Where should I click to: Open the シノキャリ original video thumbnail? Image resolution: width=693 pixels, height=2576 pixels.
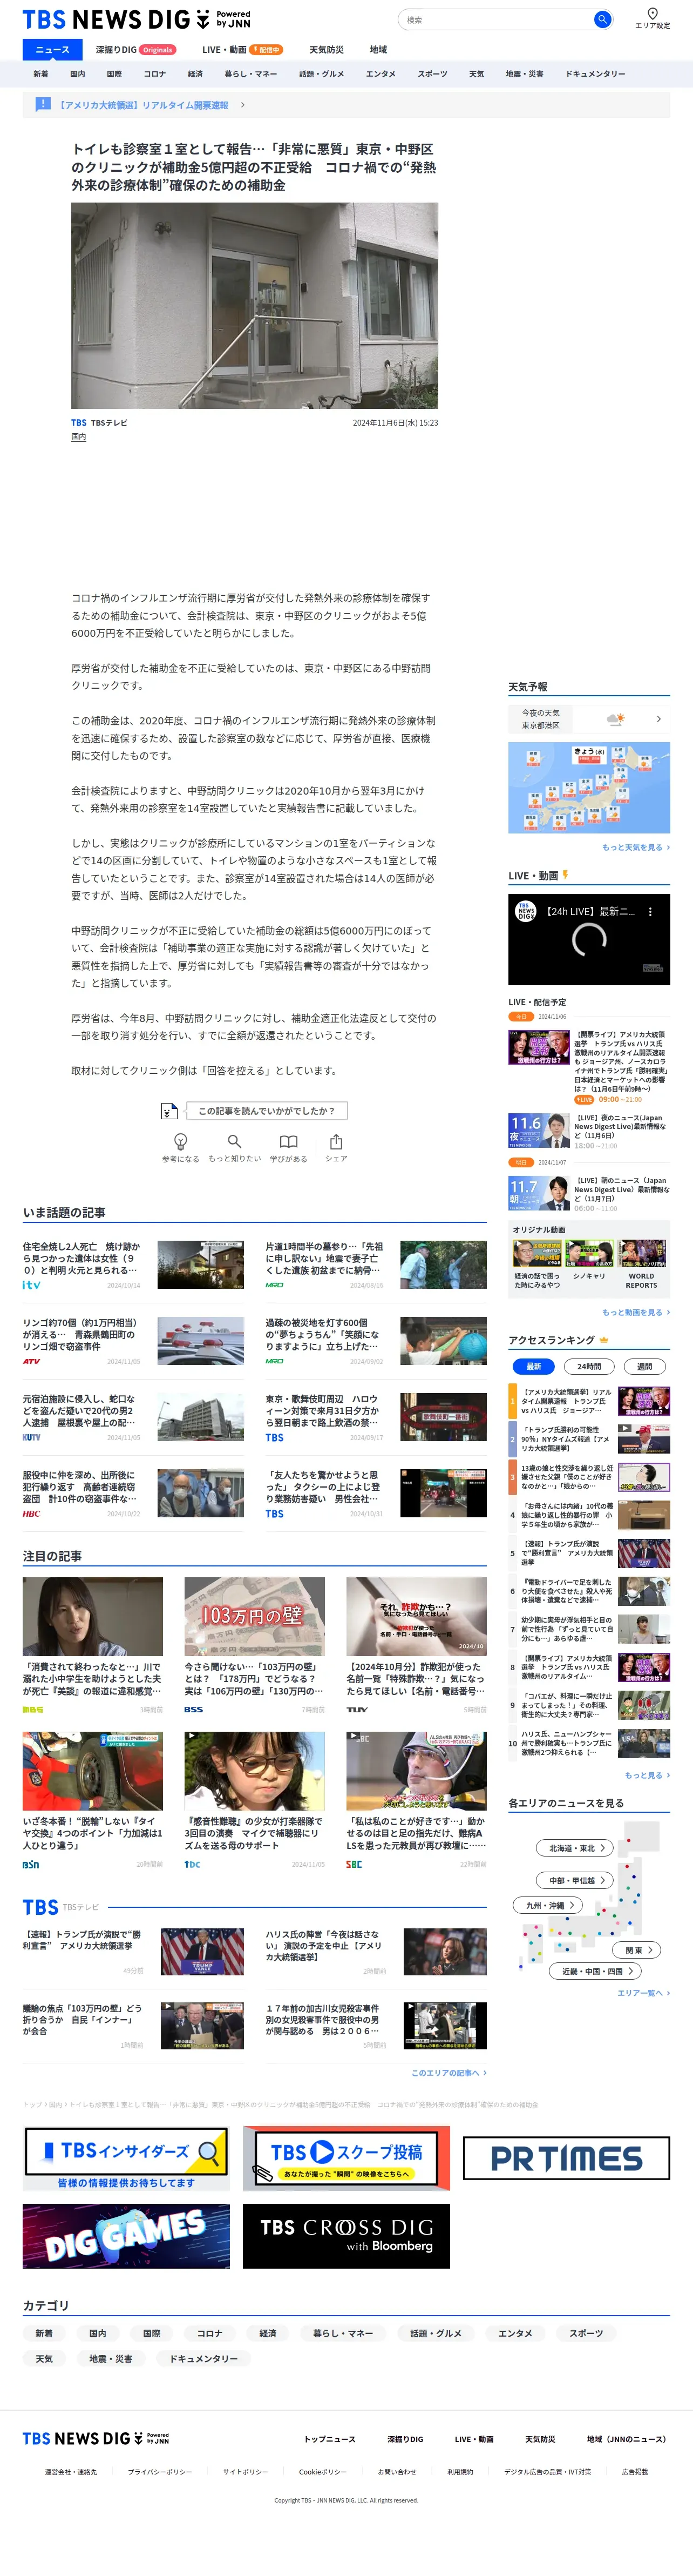click(589, 1254)
